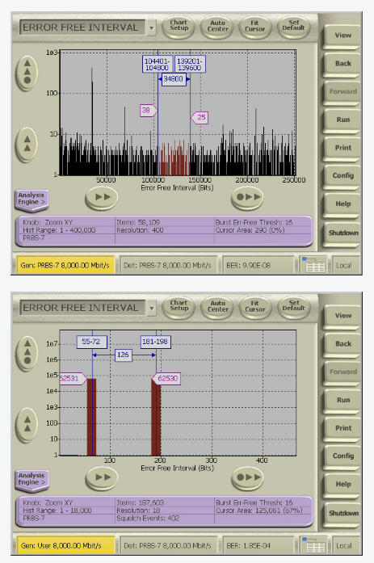Click Fit Cursor in the bottom panel
The width and height of the screenshot is (374, 563).
(255, 307)
